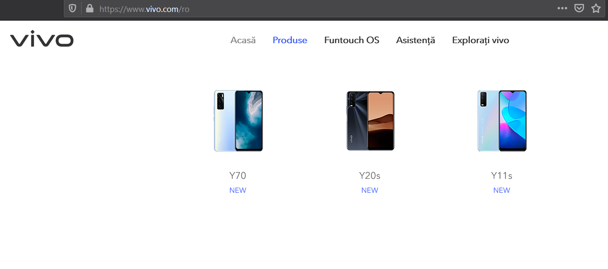Click the padlock site security icon
The image size is (608, 269).
click(x=89, y=8)
